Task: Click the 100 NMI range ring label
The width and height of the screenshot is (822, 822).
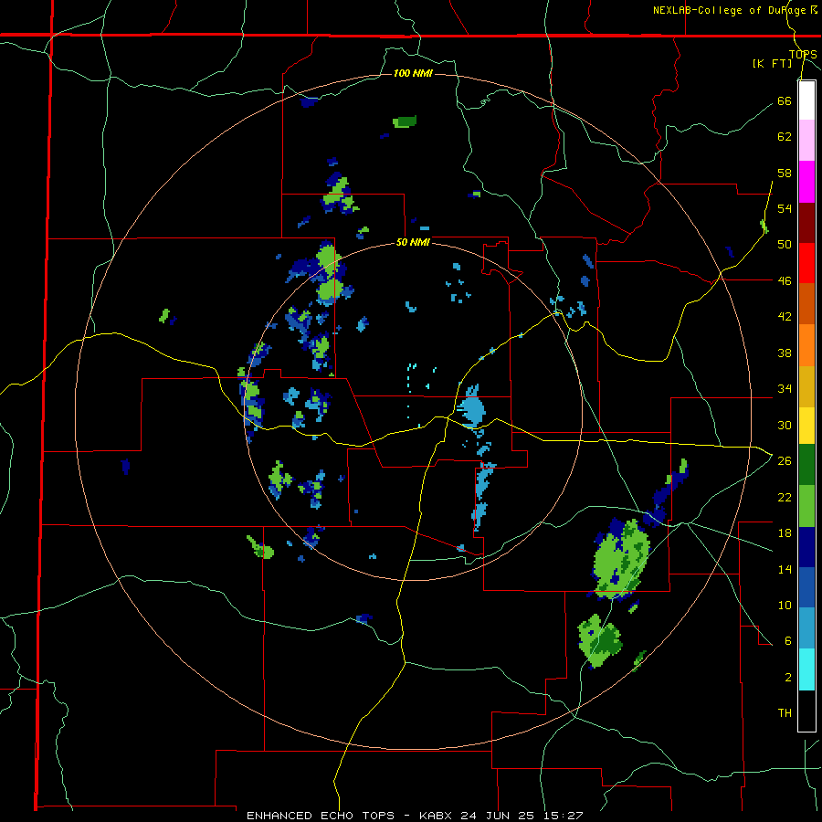Action: point(413,73)
